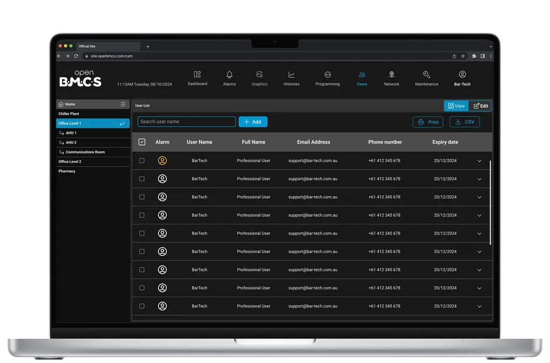Click the Email Address column header
Image resolution: width=550 pixels, height=363 pixels.
313,142
